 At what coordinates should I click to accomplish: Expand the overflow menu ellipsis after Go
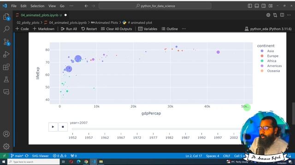71,6
